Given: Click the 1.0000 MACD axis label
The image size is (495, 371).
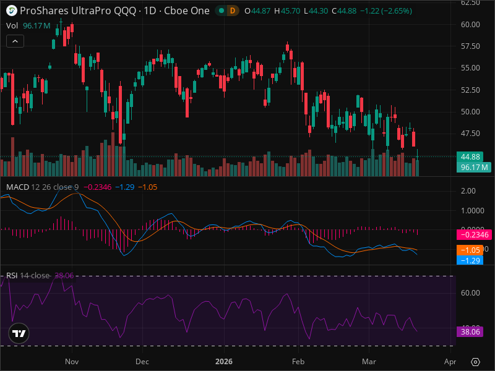Looking at the screenshot, I should pyautogui.click(x=473, y=211).
